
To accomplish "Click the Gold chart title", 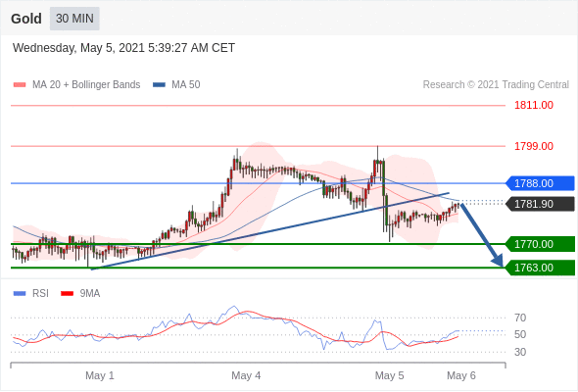I will pos(26,19).
